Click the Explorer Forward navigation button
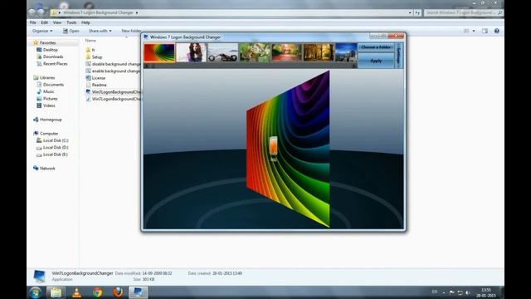The width and height of the screenshot is (531, 299). click(41, 12)
